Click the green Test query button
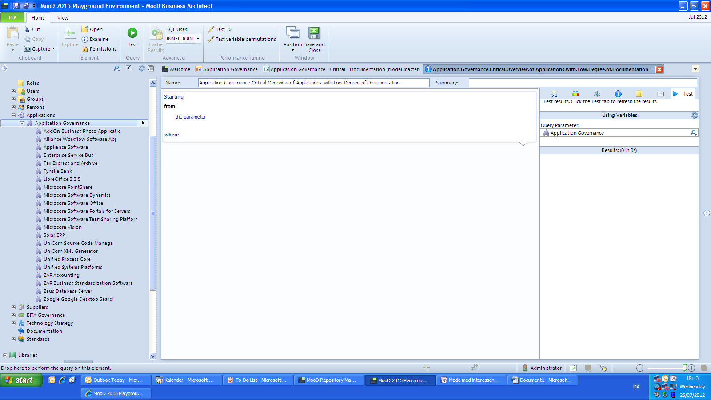This screenshot has height=400, width=711. 132,33
